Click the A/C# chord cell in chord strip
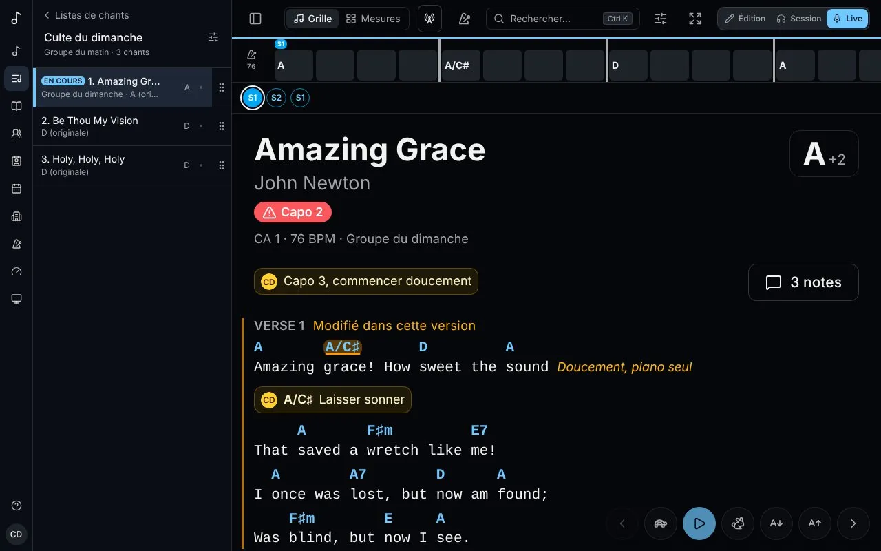Screen dimensions: 881x551 click(x=461, y=65)
